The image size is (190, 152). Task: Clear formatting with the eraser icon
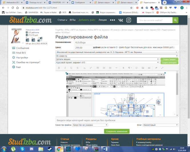pyautogui.click(x=156, y=68)
